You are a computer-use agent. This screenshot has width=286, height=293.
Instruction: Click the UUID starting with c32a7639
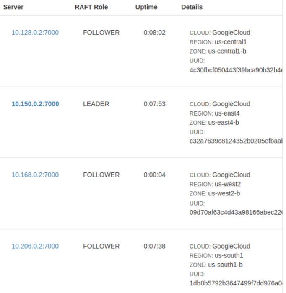[236, 141]
